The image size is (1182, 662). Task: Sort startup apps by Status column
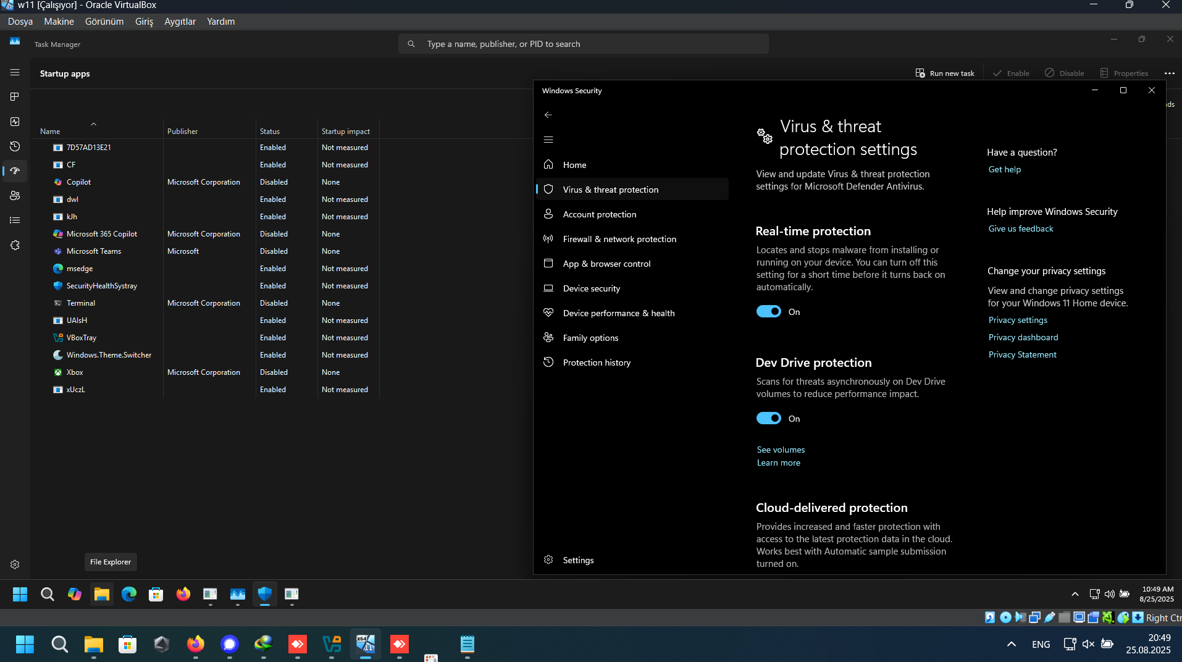tap(269, 132)
